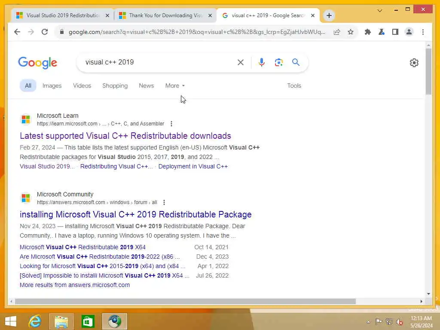Image resolution: width=440 pixels, height=330 pixels.
Task: Start voice search with microphone
Action: pos(262,62)
